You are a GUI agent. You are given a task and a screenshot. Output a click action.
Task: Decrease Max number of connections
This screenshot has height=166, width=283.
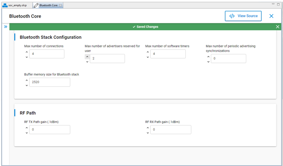27,57
